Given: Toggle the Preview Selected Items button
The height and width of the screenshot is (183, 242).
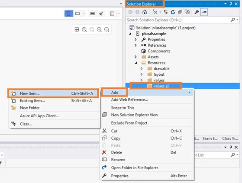Looking at the screenshot, I should [204, 12].
